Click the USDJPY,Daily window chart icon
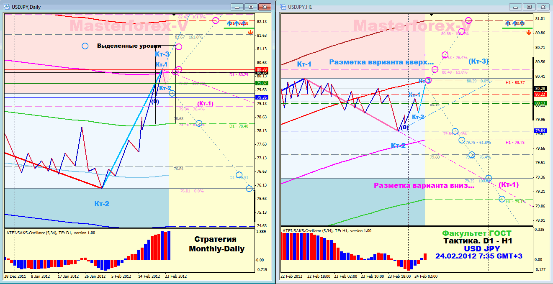The height and width of the screenshot is (284, 553). [6, 7]
